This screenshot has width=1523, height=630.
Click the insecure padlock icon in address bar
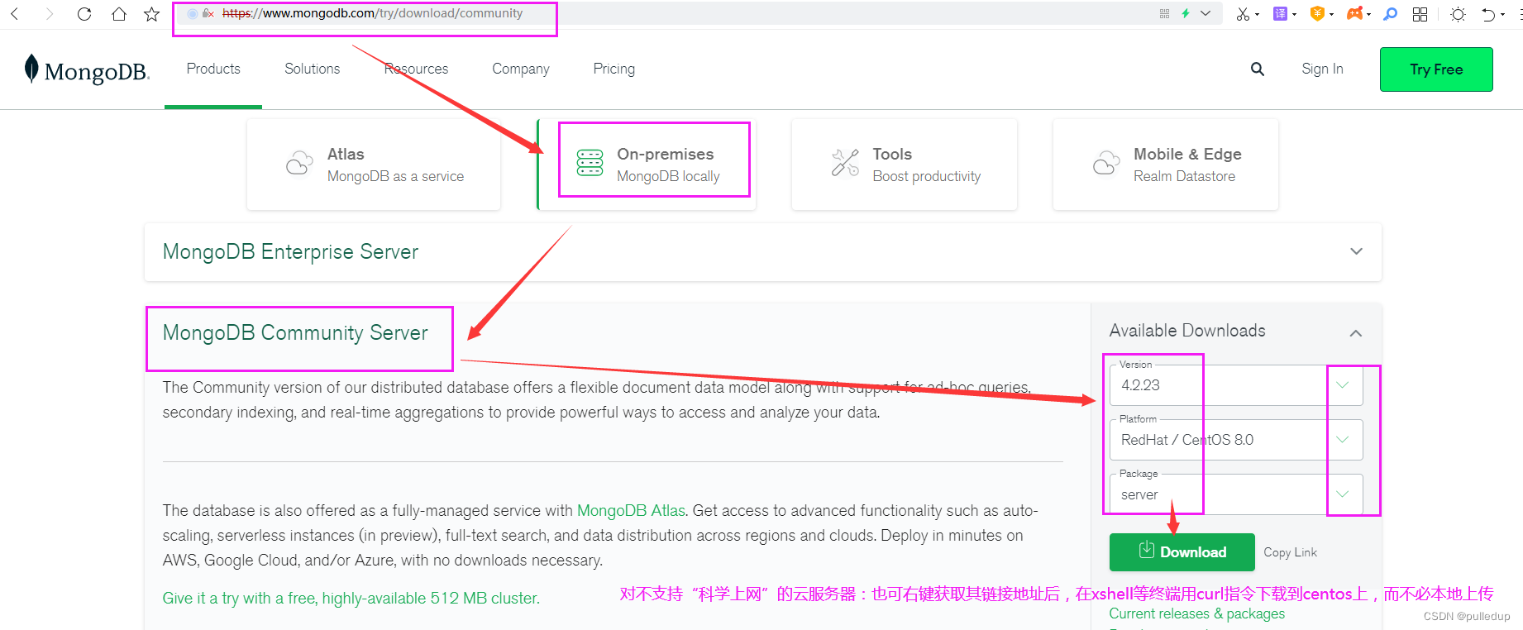(208, 13)
